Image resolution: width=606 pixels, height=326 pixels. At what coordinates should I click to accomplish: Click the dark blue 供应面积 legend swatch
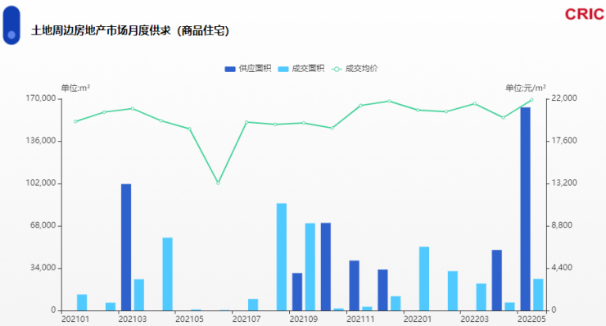(x=230, y=70)
